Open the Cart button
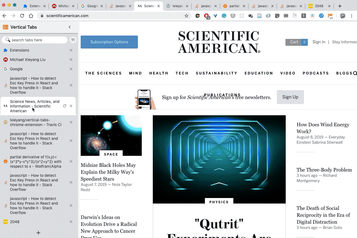 click(296, 42)
